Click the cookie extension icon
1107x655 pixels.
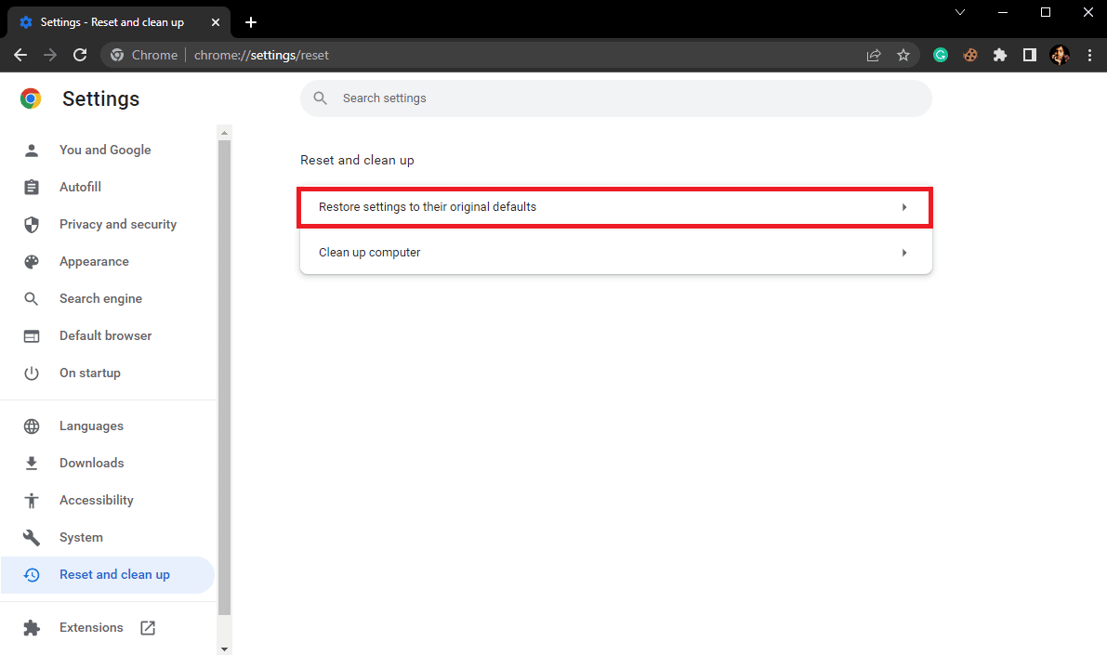(x=970, y=55)
